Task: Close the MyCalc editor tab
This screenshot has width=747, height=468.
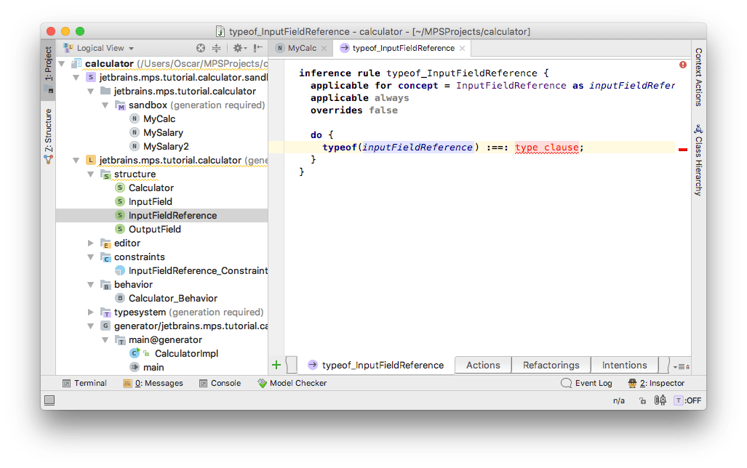Action: pyautogui.click(x=325, y=48)
